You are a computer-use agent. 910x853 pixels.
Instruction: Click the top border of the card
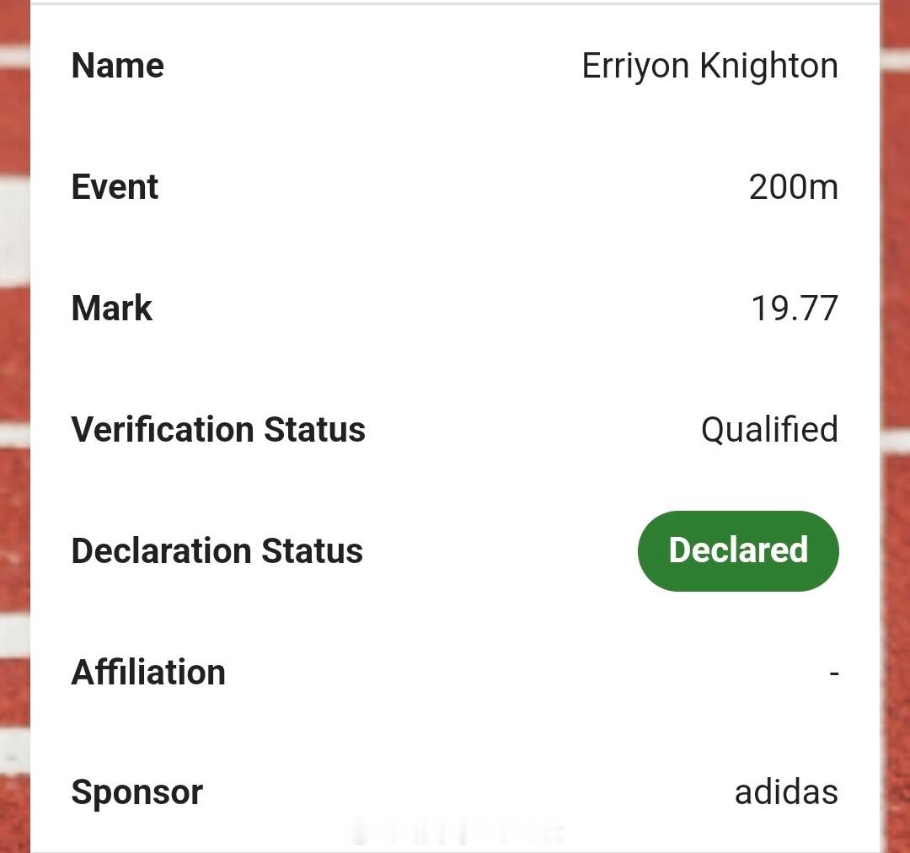point(455,3)
